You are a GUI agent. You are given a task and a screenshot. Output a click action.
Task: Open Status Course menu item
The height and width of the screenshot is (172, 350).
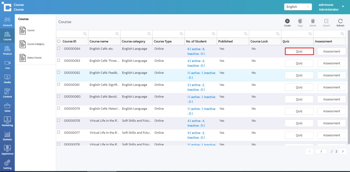coord(34,58)
